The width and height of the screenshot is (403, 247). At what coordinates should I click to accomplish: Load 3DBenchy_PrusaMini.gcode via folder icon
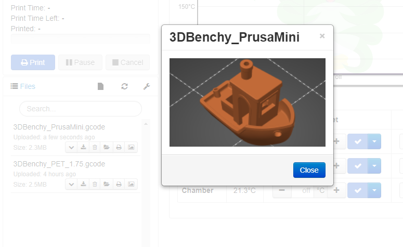[107, 147]
